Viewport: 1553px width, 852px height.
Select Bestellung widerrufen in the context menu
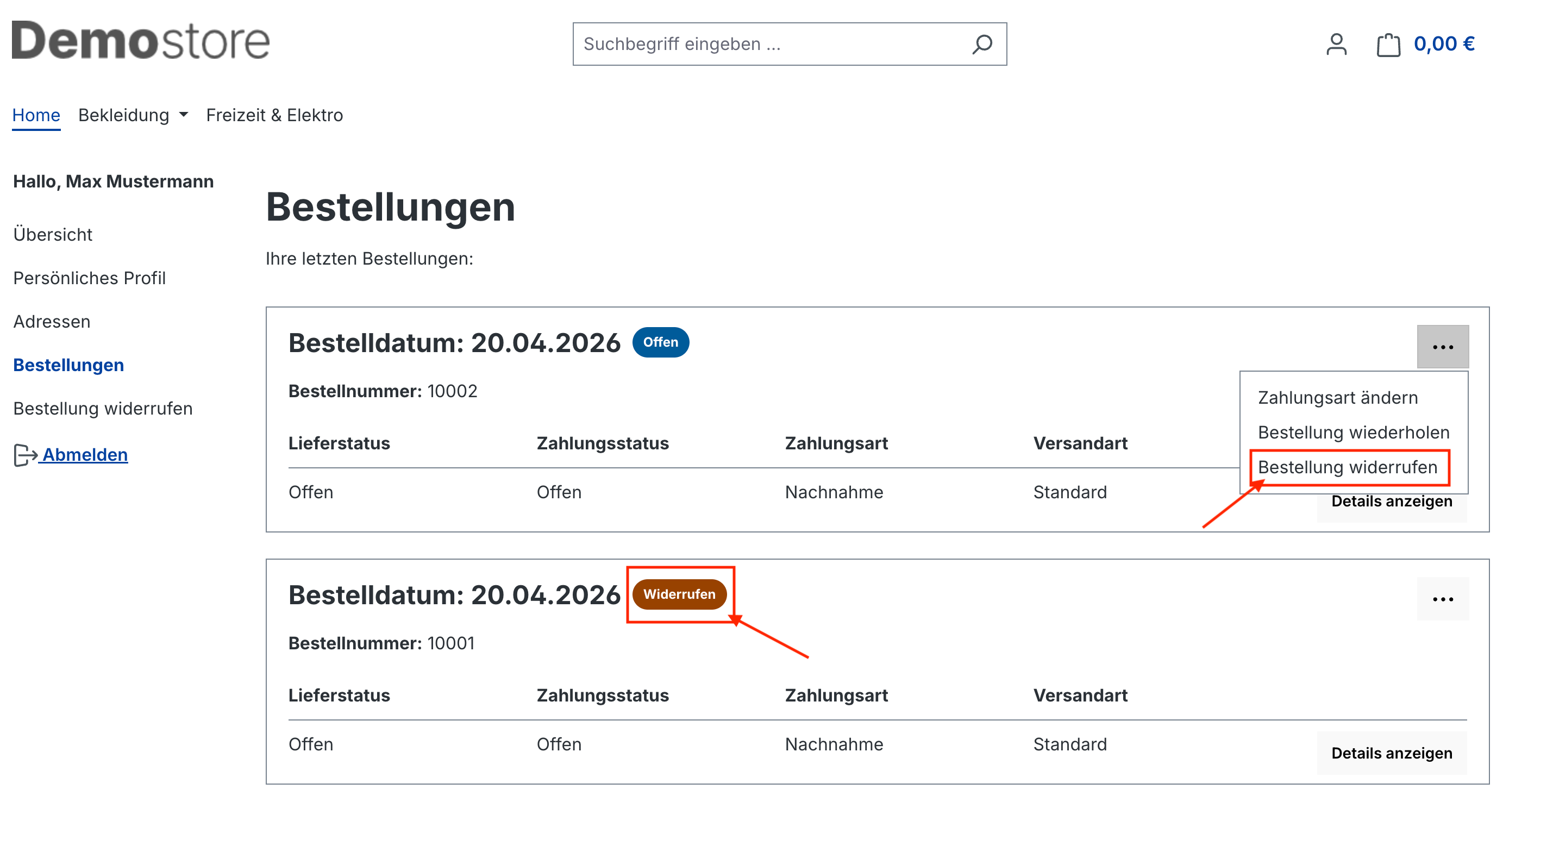point(1347,467)
